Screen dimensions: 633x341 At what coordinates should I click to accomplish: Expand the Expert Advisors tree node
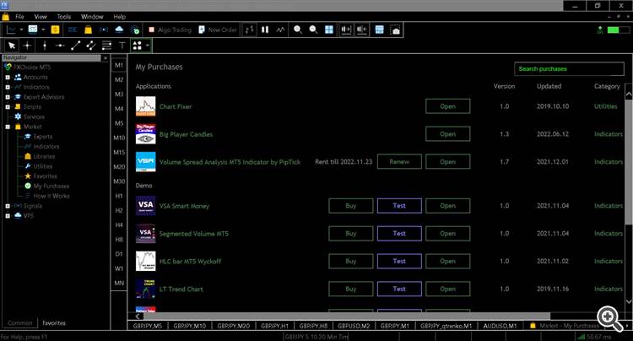pyautogui.click(x=8, y=97)
